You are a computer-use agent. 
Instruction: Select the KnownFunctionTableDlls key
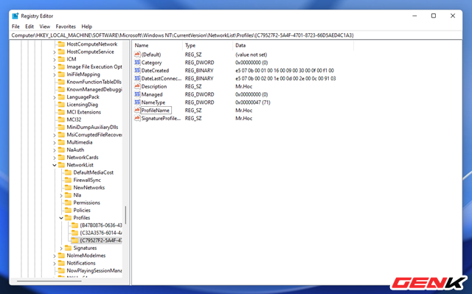coord(94,82)
